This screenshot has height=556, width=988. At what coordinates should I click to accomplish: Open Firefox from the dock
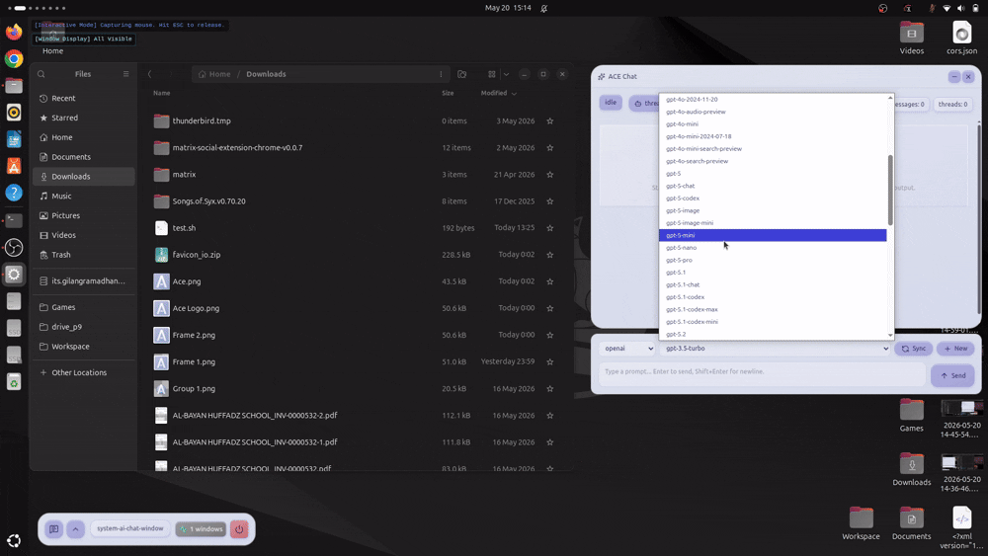[14, 32]
